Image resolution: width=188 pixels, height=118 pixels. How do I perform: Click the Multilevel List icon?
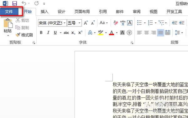[161, 23]
